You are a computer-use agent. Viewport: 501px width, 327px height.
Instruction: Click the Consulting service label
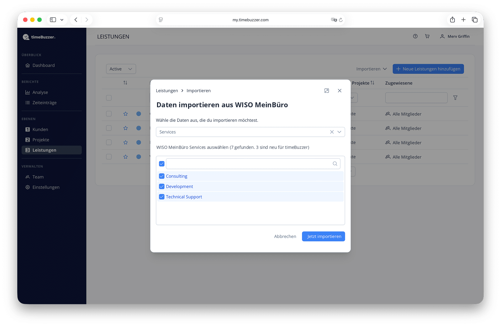pos(176,176)
